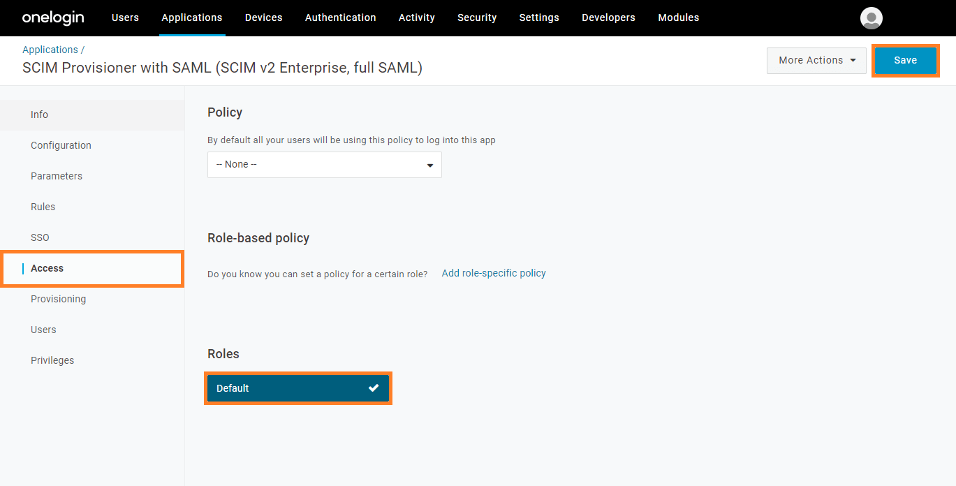
Task: Click the OneLogin logo
Action: 53,17
